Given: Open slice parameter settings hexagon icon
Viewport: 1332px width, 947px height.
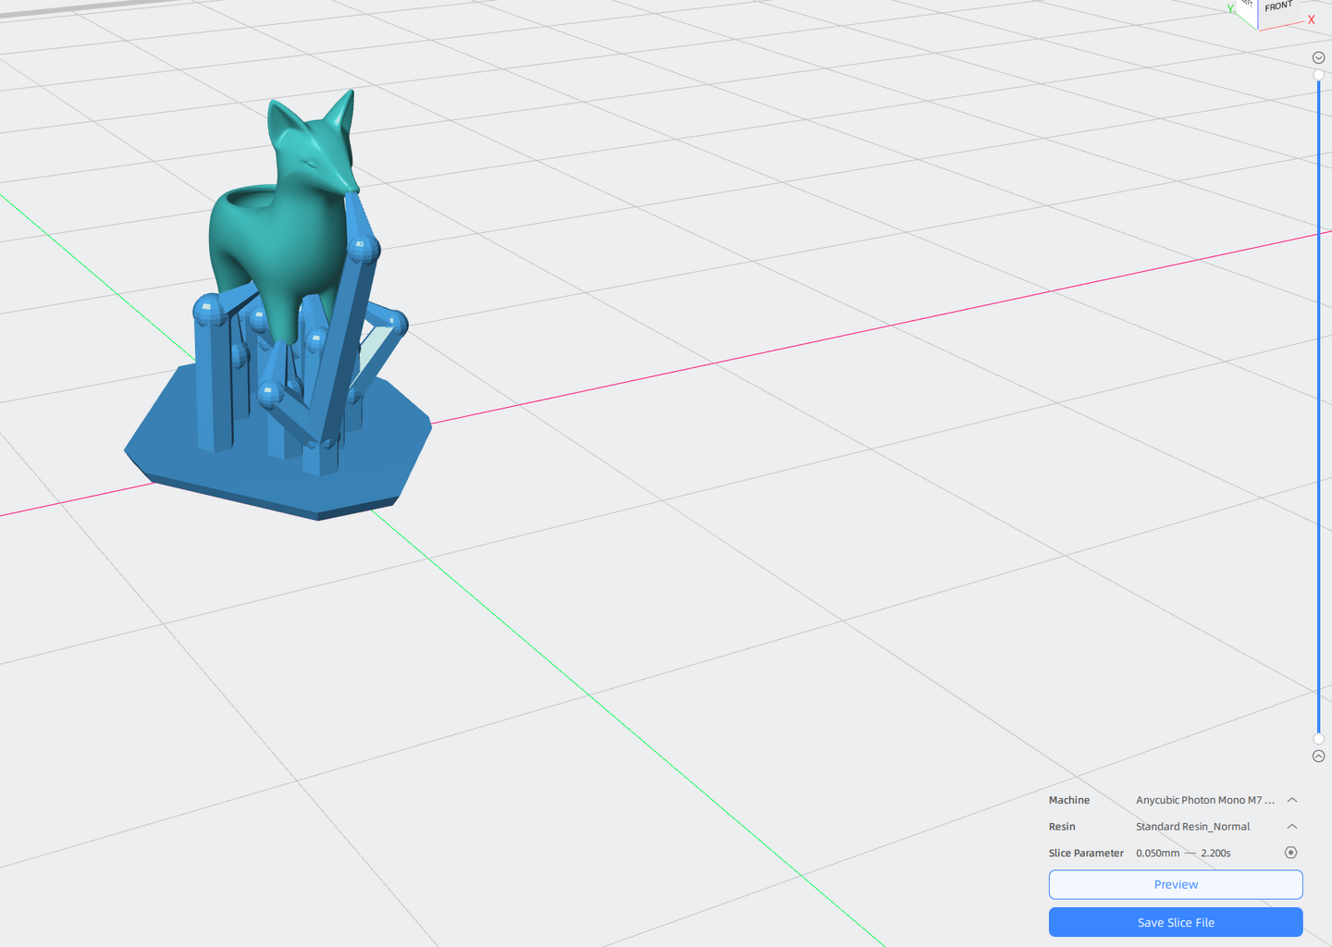Looking at the screenshot, I should 1290,853.
